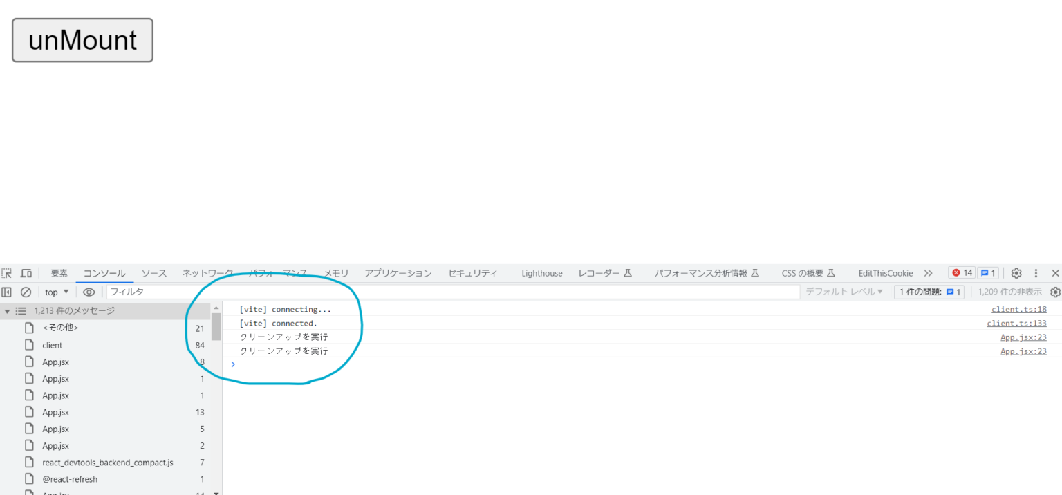Click the red error count badge showing 14
1062x495 pixels.
(961, 273)
